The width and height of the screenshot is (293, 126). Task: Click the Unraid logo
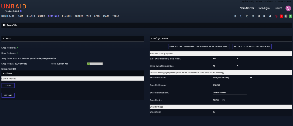pos(14,6)
